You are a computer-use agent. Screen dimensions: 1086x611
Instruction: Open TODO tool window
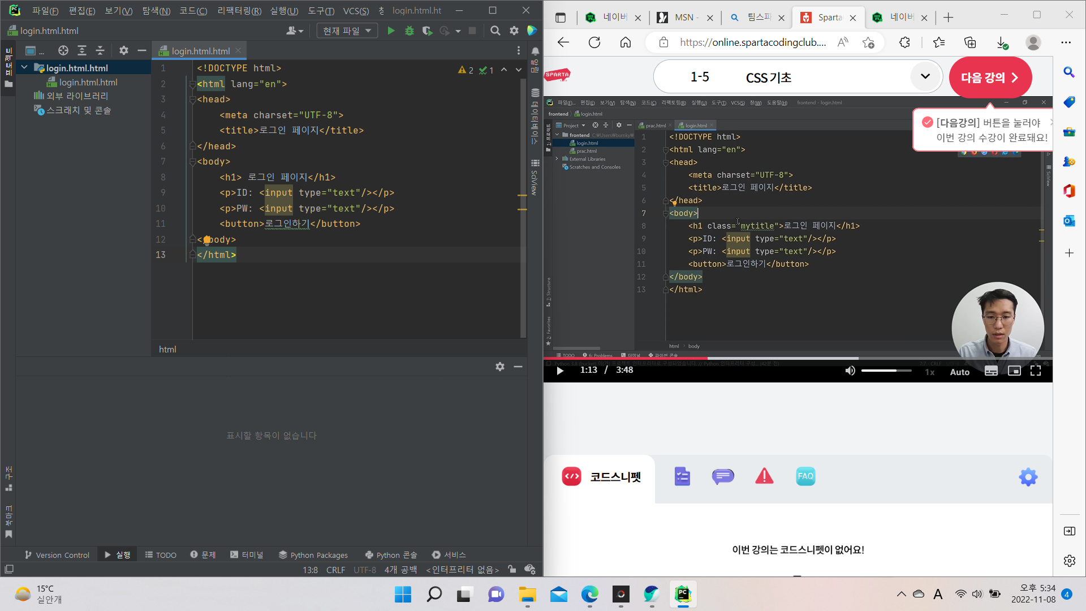coord(161,555)
